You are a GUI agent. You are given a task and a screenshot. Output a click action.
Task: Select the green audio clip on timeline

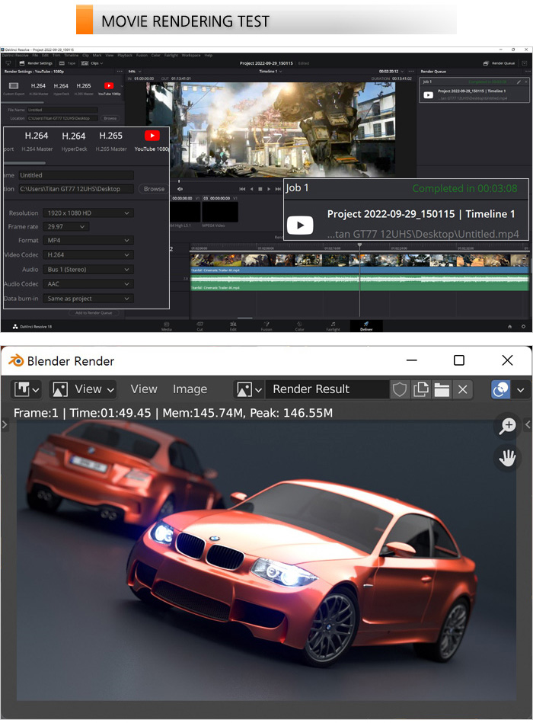[359, 283]
